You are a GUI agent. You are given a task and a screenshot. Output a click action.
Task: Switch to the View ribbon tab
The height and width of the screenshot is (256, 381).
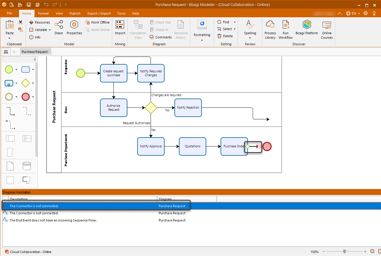click(59, 13)
